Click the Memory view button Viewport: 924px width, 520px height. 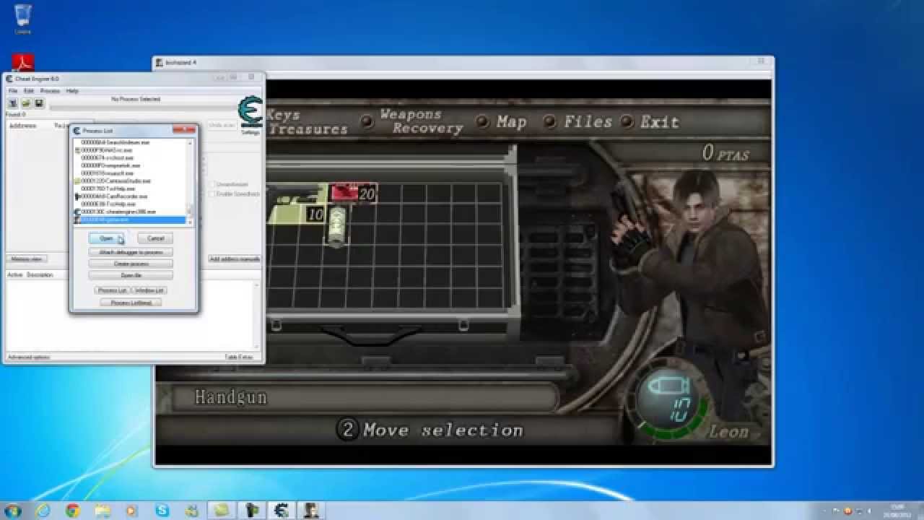click(27, 259)
